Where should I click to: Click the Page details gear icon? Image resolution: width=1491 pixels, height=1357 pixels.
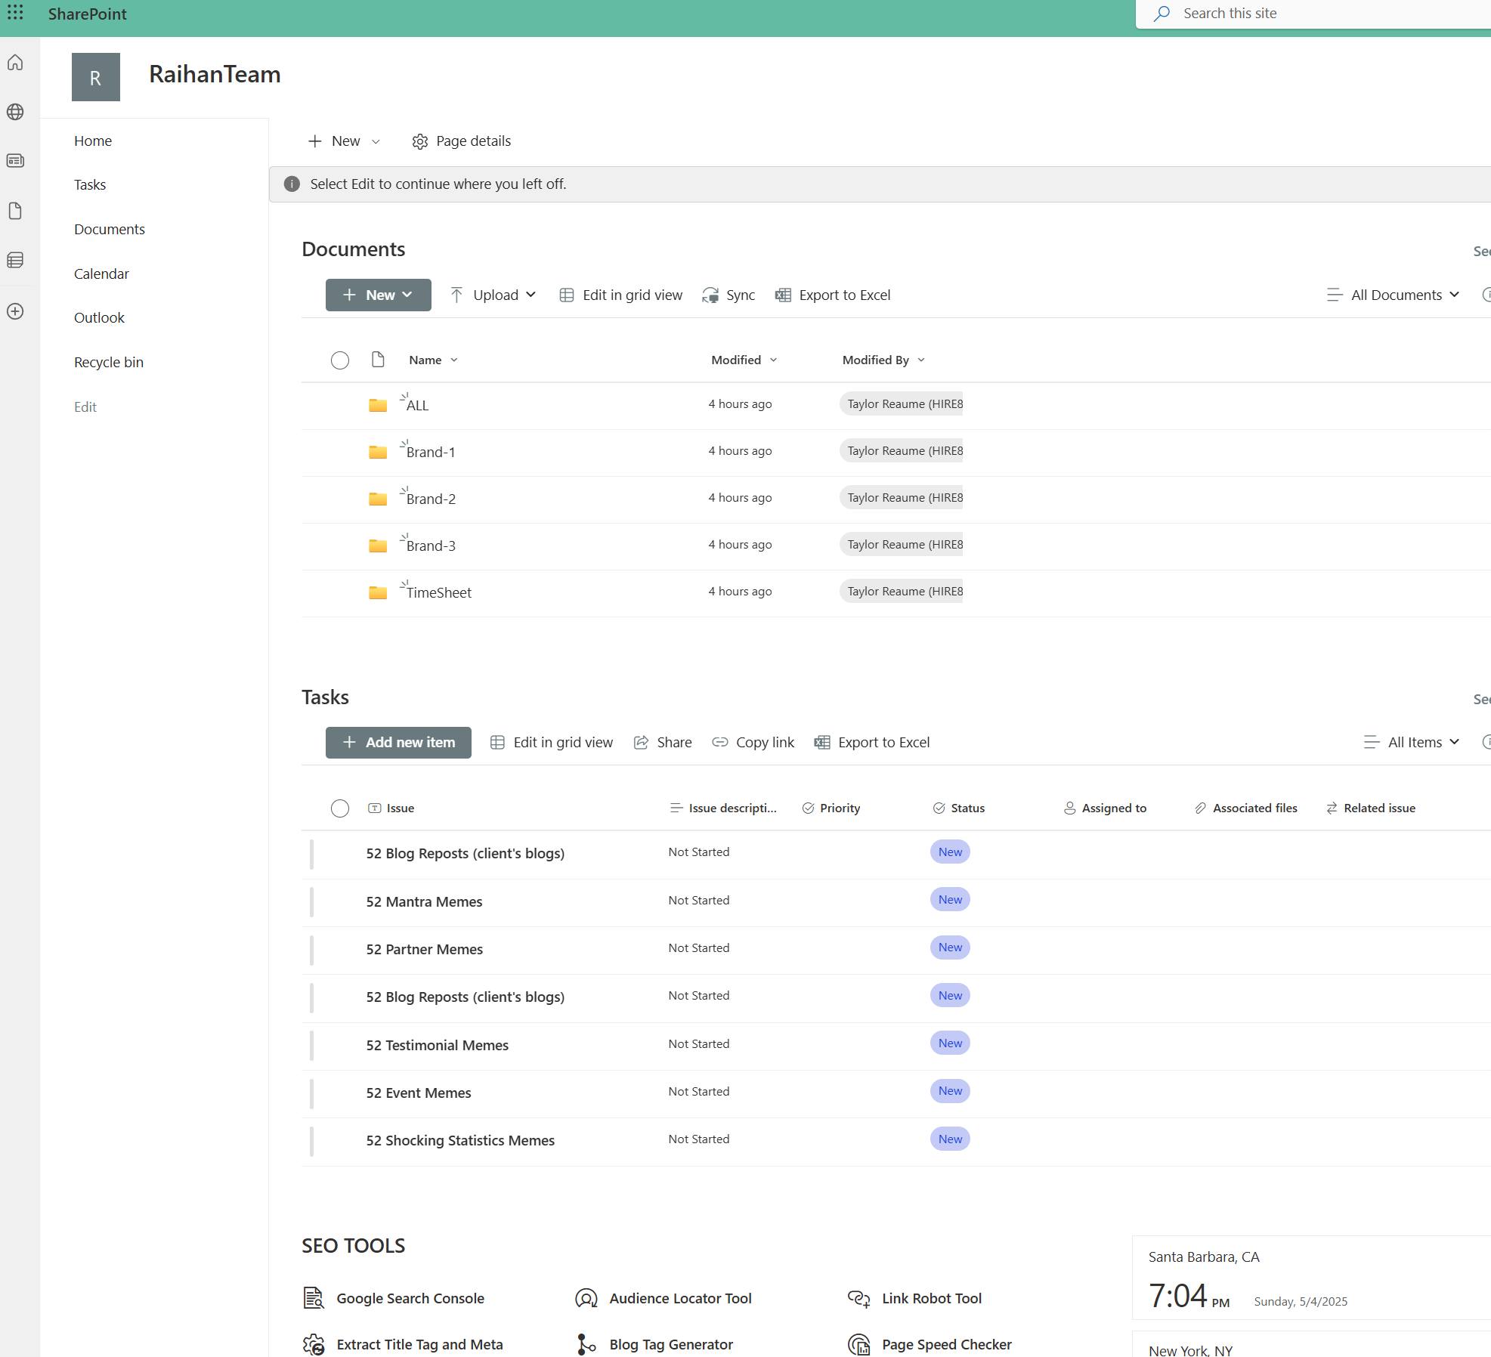pyautogui.click(x=420, y=141)
